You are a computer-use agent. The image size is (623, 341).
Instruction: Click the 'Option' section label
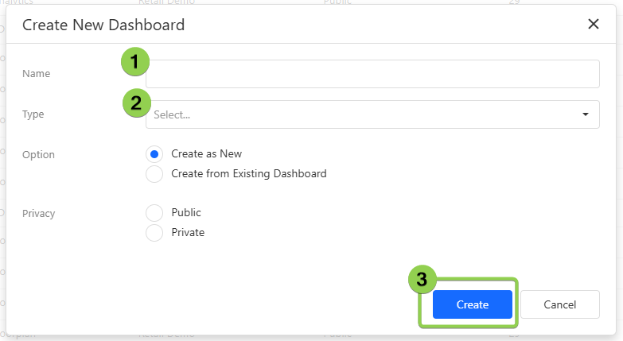38,155
